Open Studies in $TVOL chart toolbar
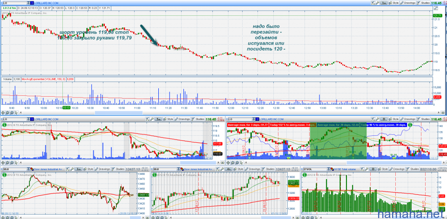Viewport: 447px width, 219px height. [x=413, y=169]
